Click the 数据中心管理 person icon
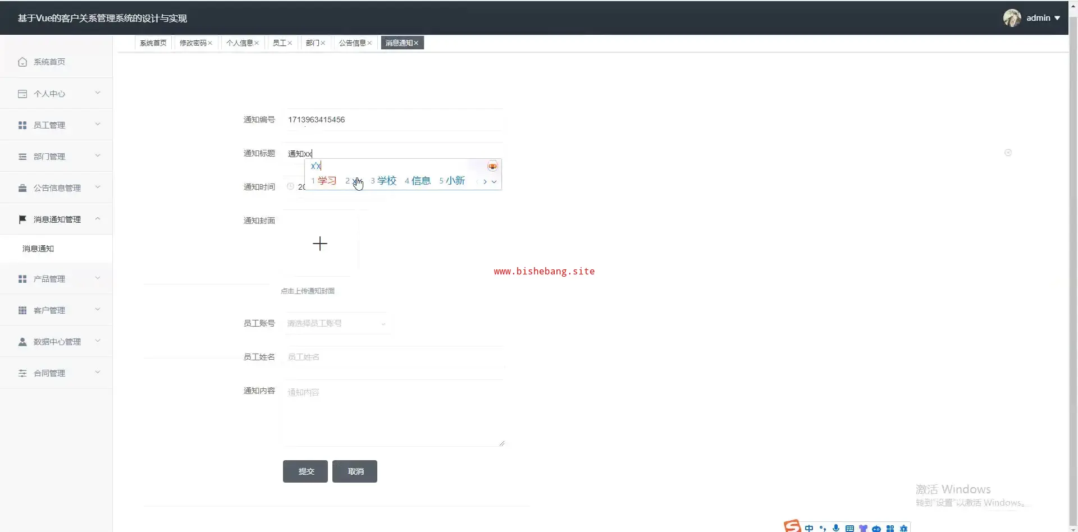This screenshot has height=532, width=1078. (x=22, y=342)
